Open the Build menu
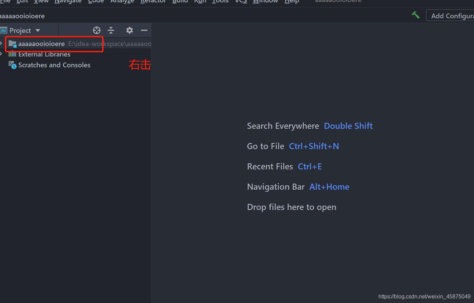 [x=180, y=1]
